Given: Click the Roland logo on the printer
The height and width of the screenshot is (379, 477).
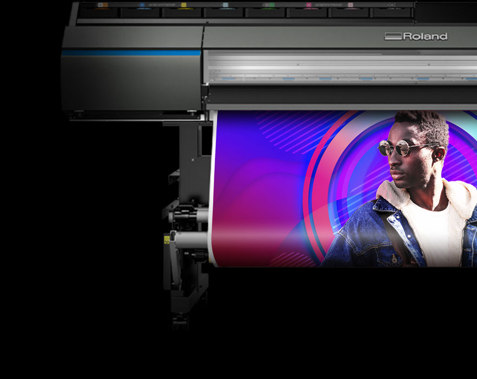Looking at the screenshot, I should coord(416,36).
